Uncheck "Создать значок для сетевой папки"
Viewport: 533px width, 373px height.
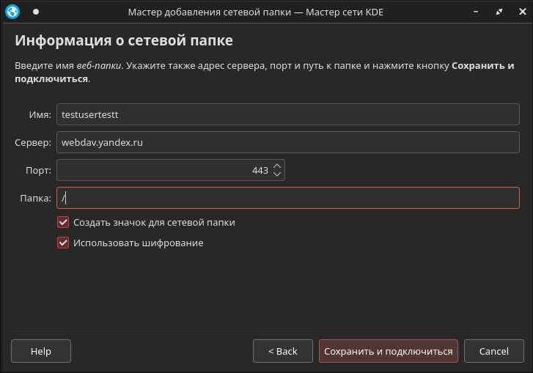pyautogui.click(x=63, y=222)
